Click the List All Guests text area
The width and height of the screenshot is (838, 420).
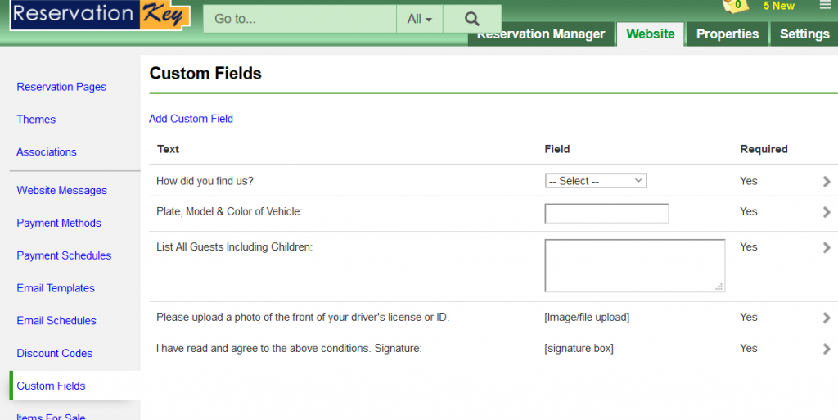(x=634, y=265)
